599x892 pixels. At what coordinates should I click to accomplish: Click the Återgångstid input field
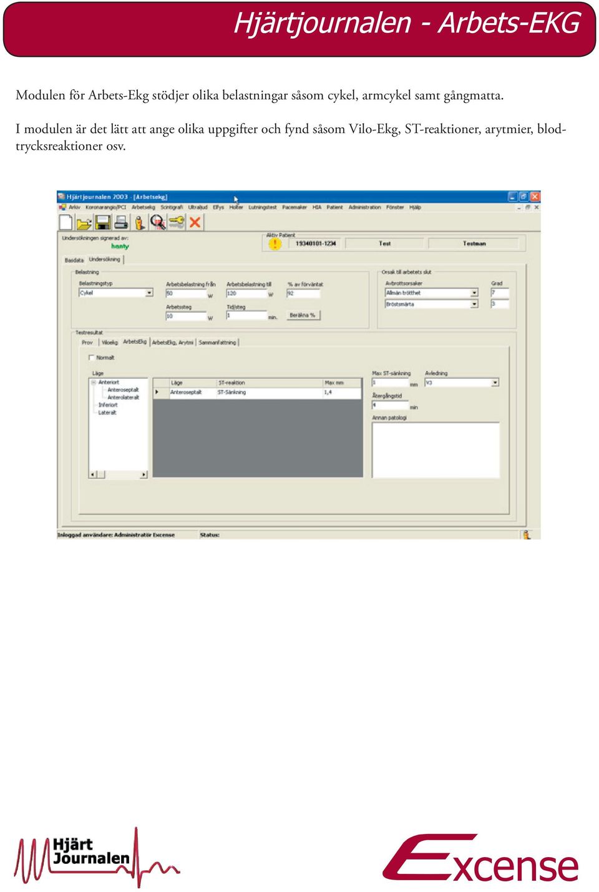(x=390, y=405)
